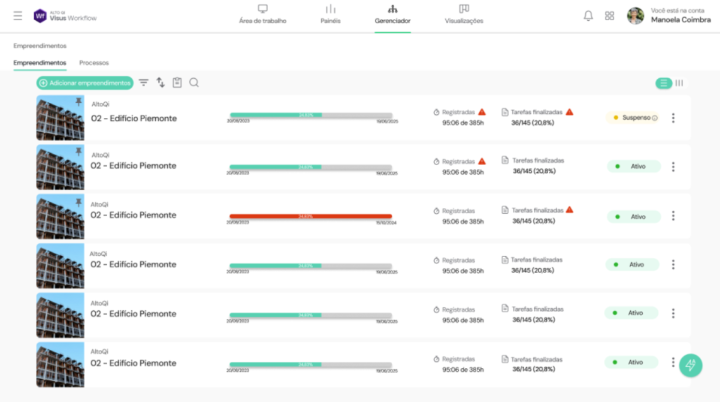
Task: Open options menu for the Suspenso project
Action: tap(673, 118)
